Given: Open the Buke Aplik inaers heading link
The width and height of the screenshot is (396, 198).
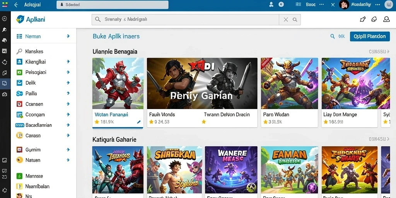Looking at the screenshot, I should pos(116,36).
